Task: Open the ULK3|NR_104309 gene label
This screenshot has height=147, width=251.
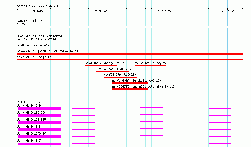Action: [x=29, y=105]
